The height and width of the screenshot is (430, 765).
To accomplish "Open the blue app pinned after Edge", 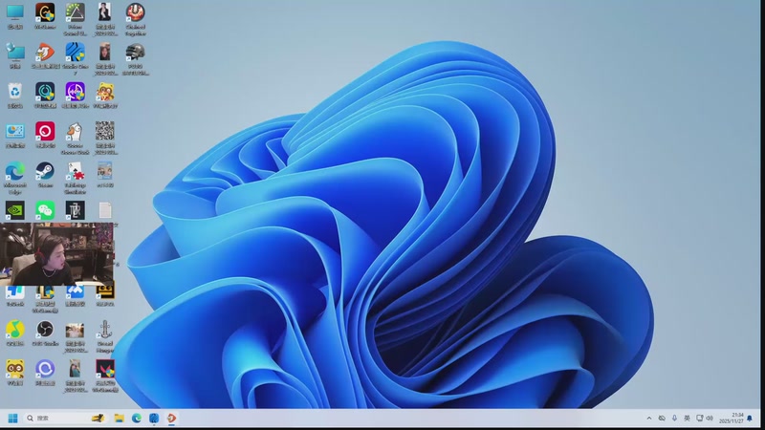I will coord(154,419).
